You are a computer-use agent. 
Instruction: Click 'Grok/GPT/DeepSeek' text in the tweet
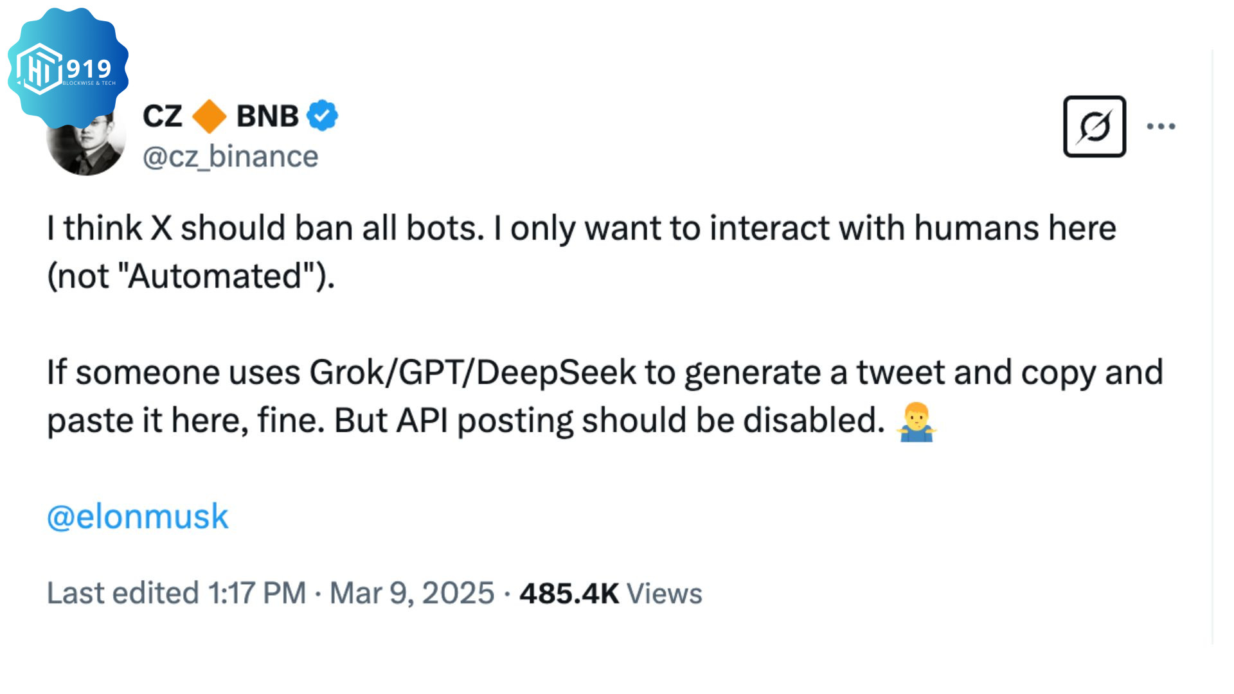click(472, 373)
